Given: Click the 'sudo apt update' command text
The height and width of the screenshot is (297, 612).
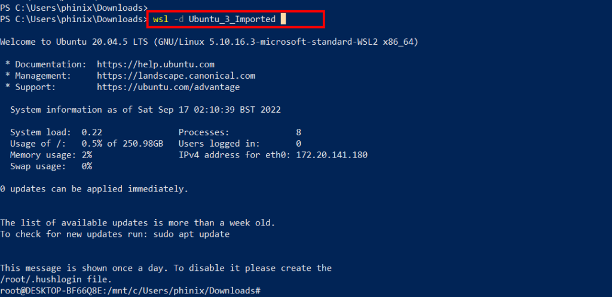Looking at the screenshot, I should coord(191,234).
